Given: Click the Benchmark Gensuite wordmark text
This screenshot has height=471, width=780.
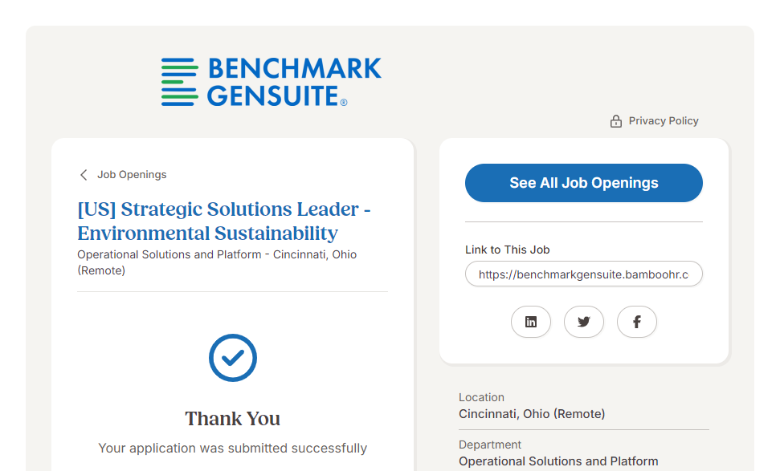Looking at the screenshot, I should point(294,82).
